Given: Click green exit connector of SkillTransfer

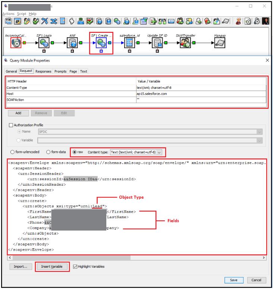Looking at the screenshot, I should pyautogui.click(x=194, y=43).
